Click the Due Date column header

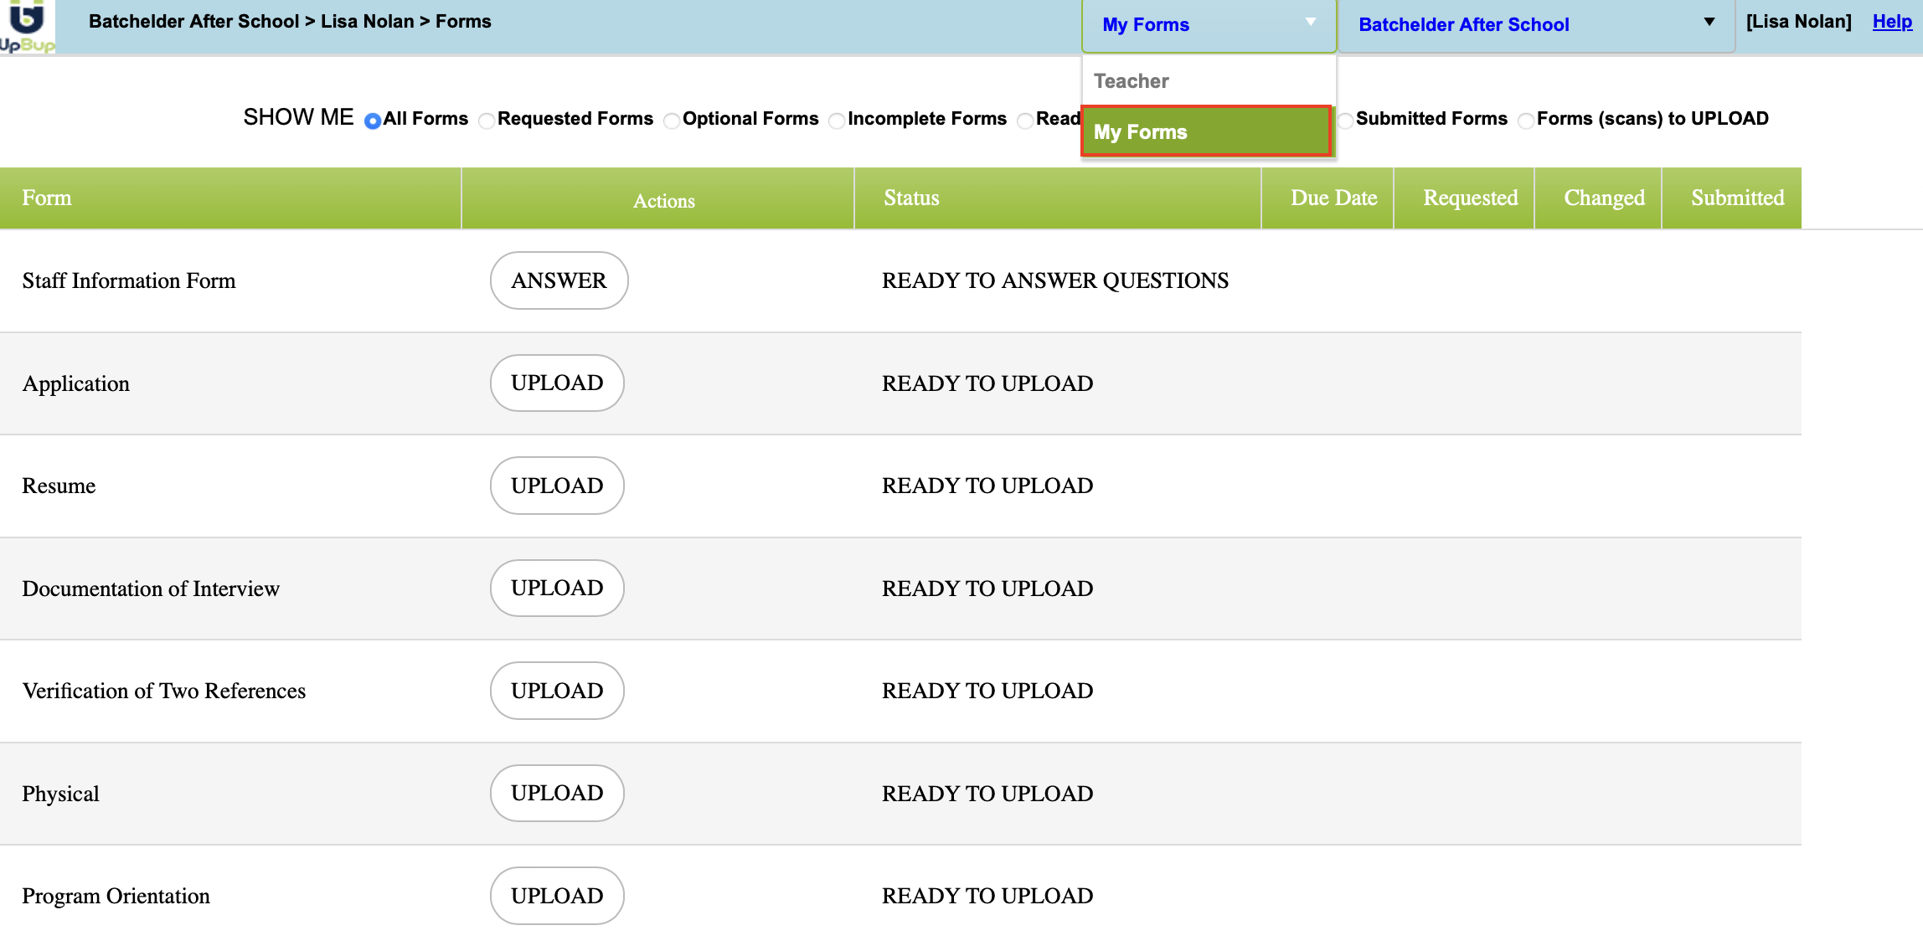tap(1333, 198)
